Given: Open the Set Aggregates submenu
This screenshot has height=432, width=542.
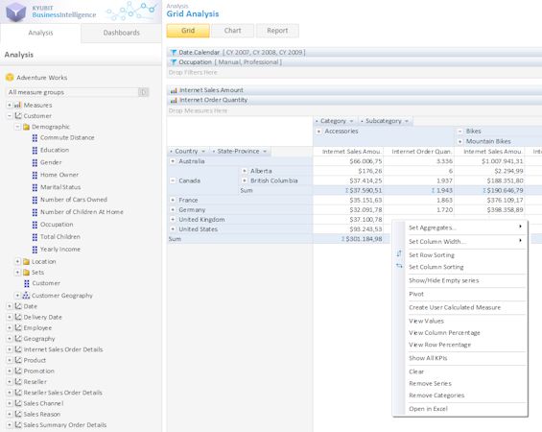Looking at the screenshot, I should [466, 228].
